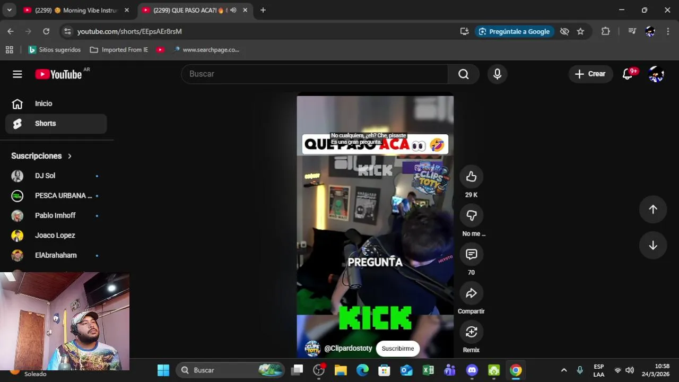
Task: Open Joaco Lopez subscription channel
Action: [56, 236]
